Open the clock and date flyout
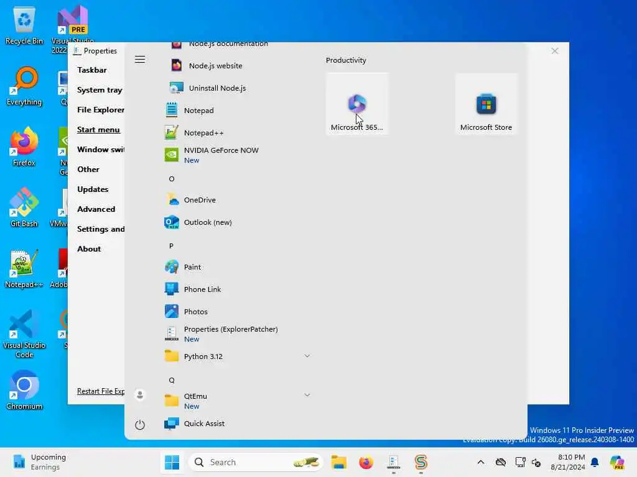637x477 pixels. tap(567, 462)
